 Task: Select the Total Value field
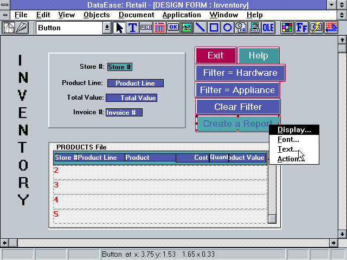[131, 97]
